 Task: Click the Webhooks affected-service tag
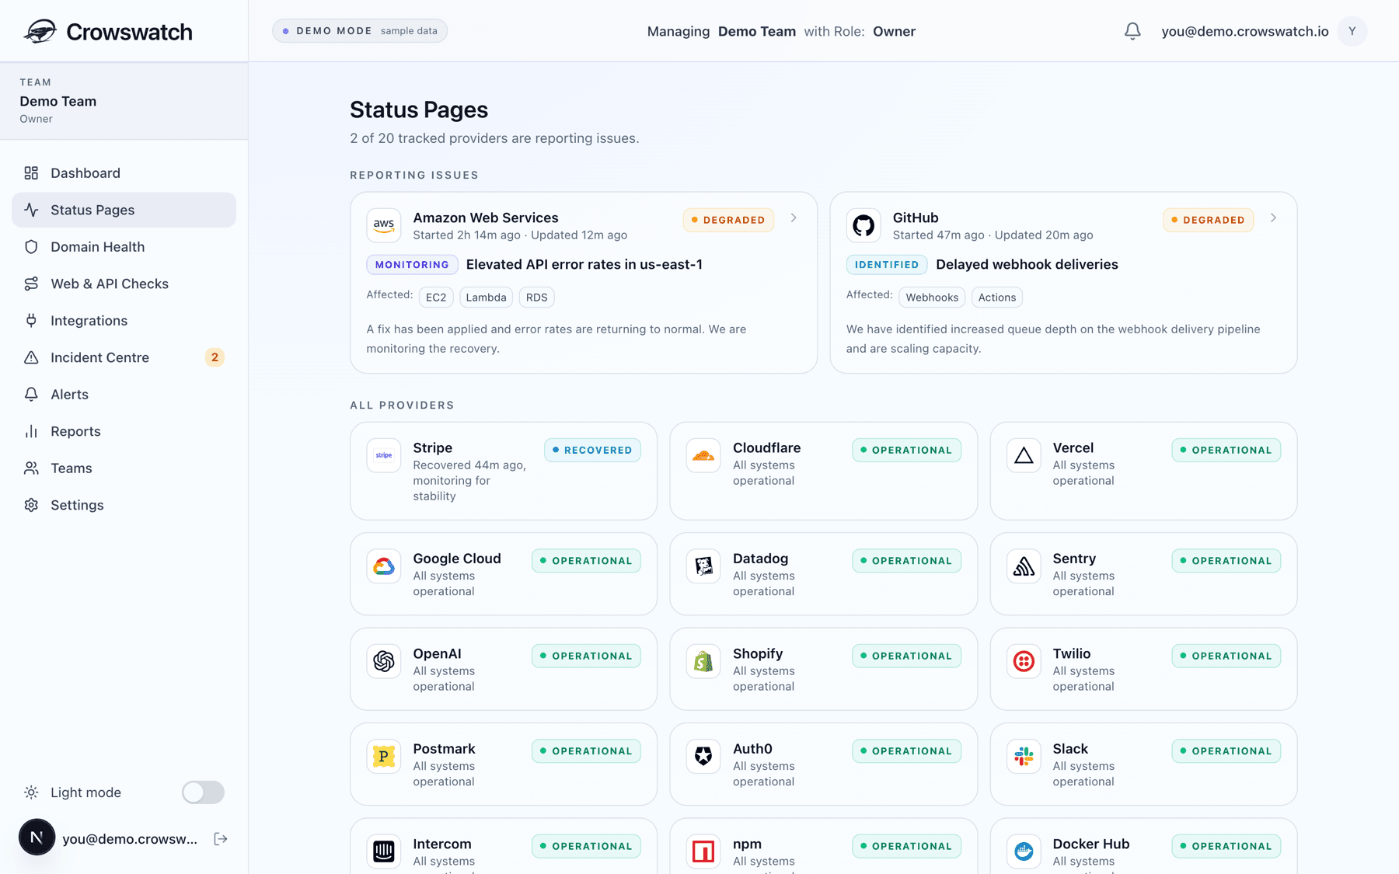click(x=932, y=297)
